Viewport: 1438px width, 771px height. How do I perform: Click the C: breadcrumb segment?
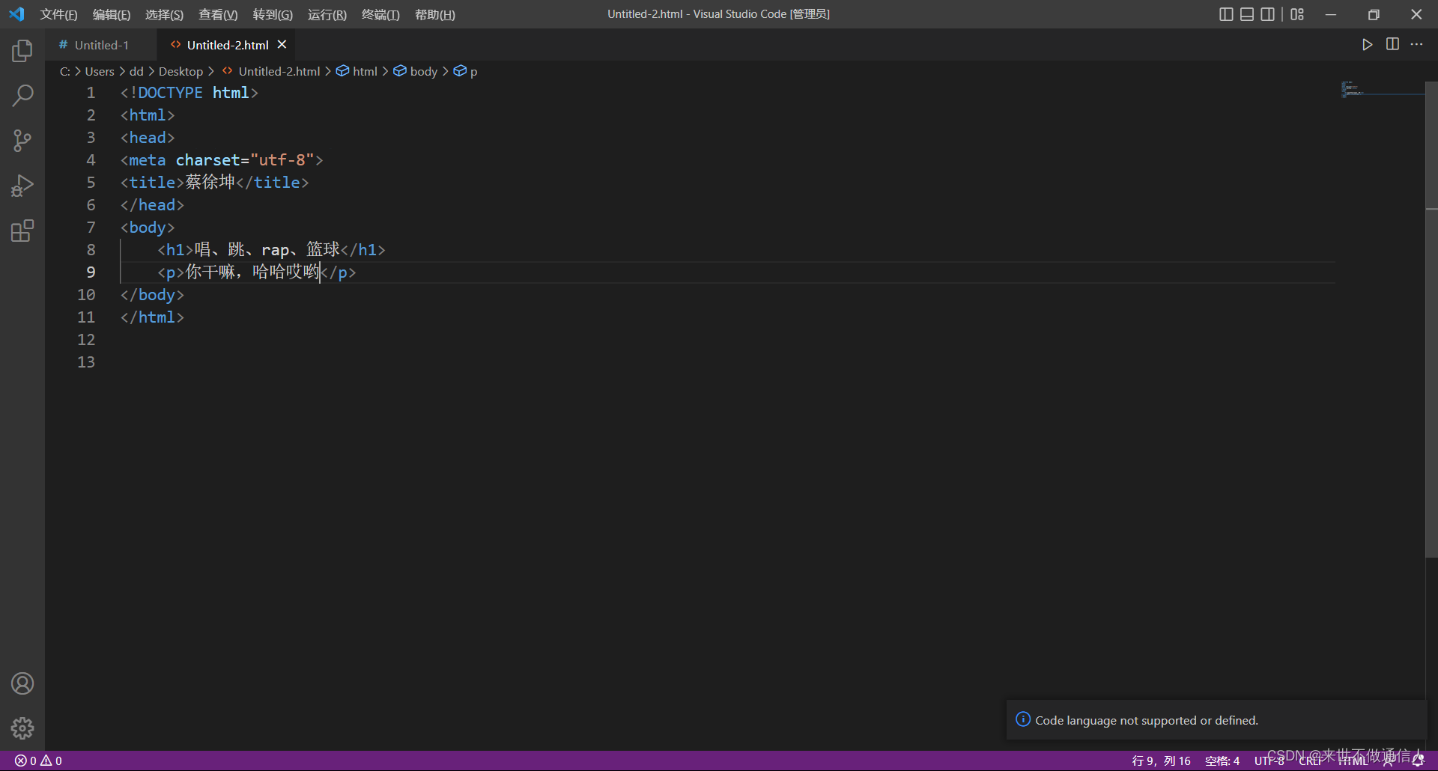pos(65,71)
